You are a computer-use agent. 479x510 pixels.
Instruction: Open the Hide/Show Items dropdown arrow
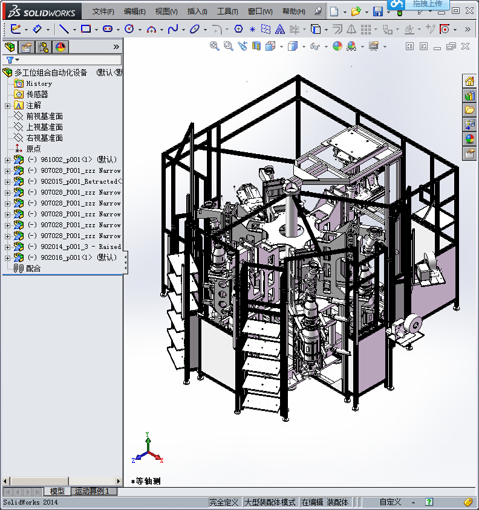(x=326, y=47)
